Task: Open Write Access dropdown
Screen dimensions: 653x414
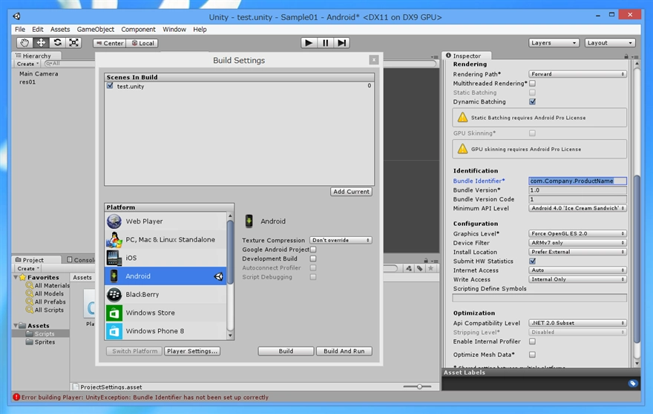Action: pos(577,279)
